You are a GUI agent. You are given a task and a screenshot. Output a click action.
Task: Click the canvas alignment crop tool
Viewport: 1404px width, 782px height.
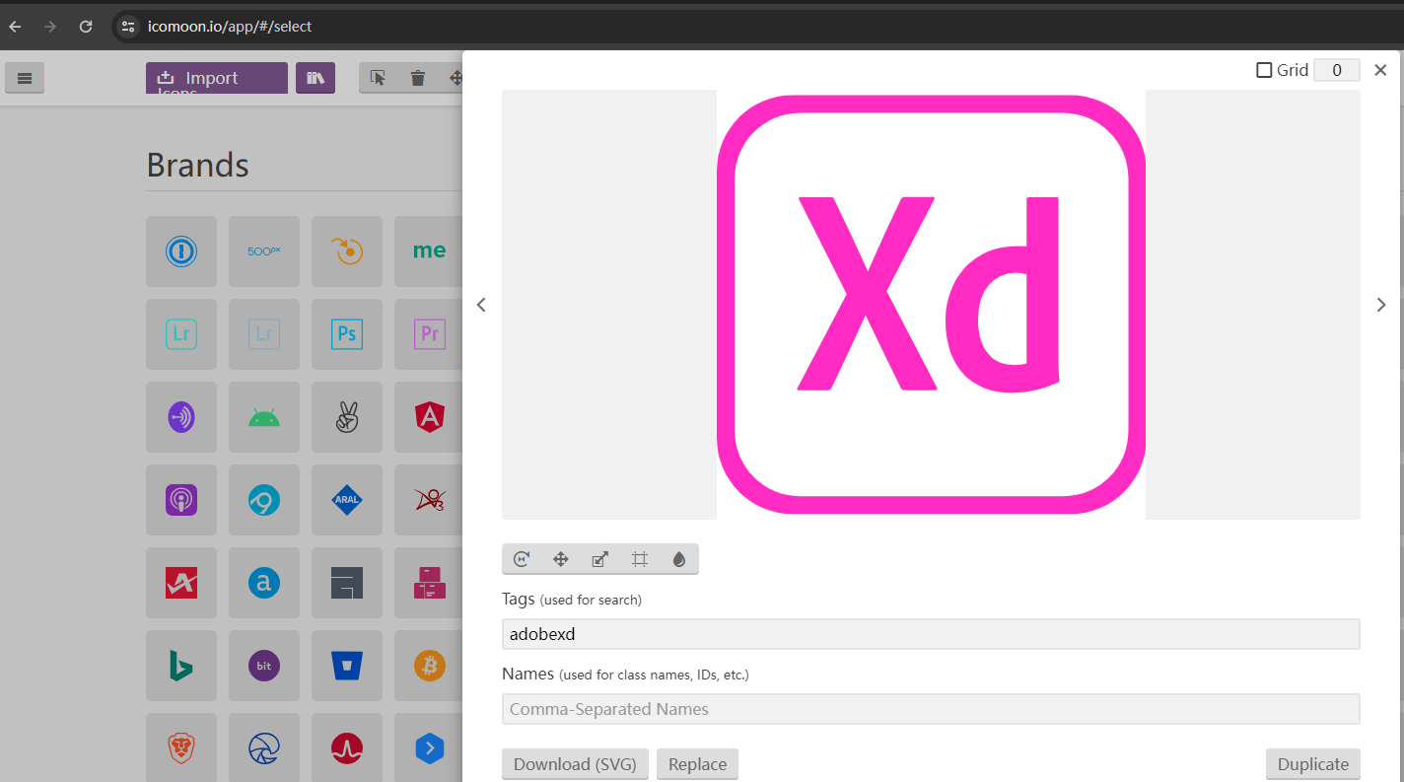(x=639, y=559)
